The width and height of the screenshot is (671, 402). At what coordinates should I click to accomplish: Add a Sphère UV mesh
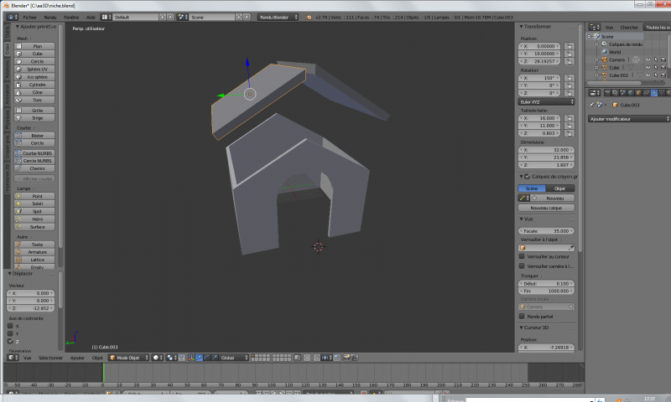point(38,69)
